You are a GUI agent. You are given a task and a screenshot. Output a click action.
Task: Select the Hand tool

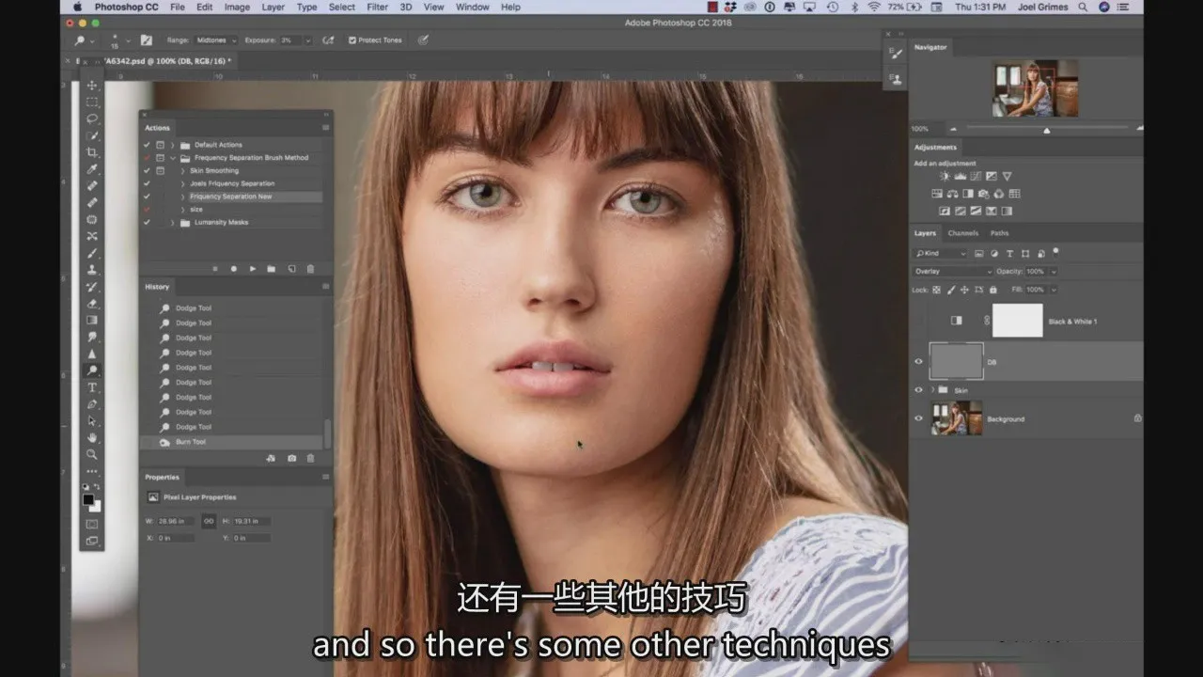(x=92, y=438)
